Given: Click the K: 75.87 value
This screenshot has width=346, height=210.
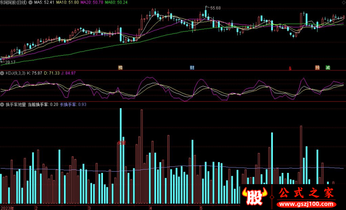Looking at the screenshot, I should (35, 73).
